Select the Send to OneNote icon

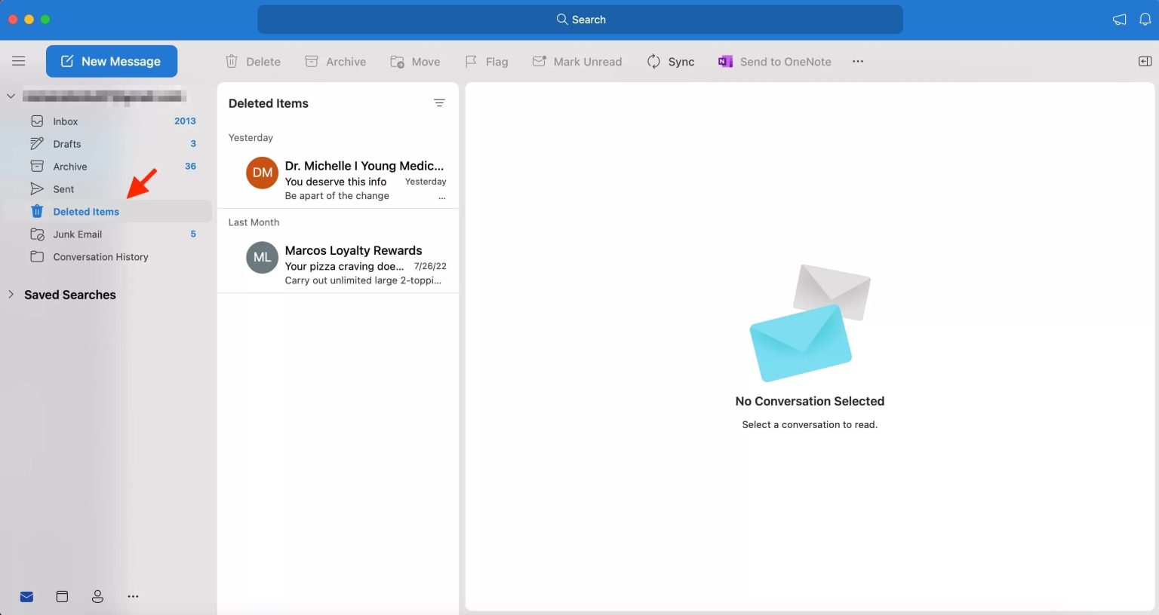click(x=725, y=61)
